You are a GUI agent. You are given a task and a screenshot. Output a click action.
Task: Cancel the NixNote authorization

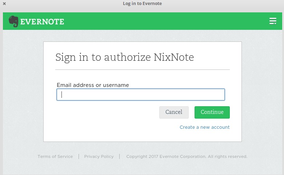174,112
